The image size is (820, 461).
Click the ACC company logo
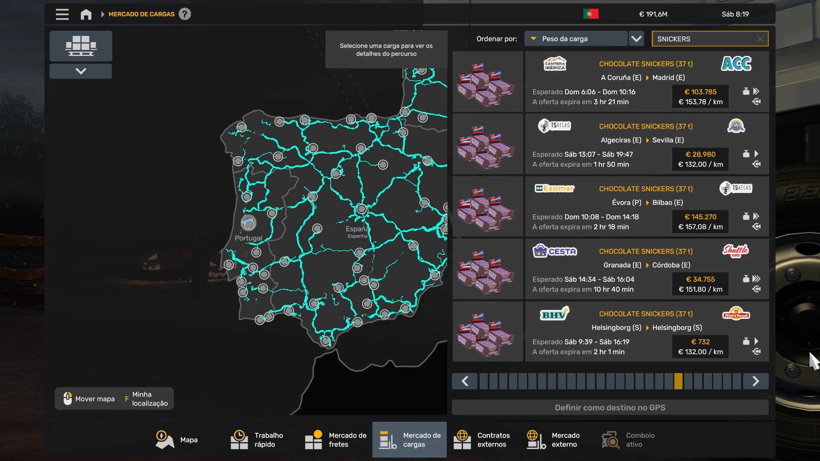[736, 64]
